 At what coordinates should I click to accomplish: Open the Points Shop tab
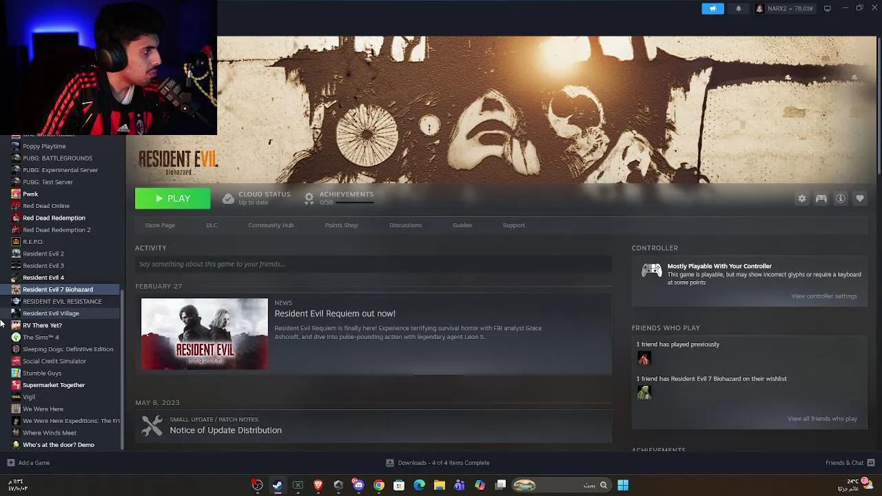[x=341, y=225]
